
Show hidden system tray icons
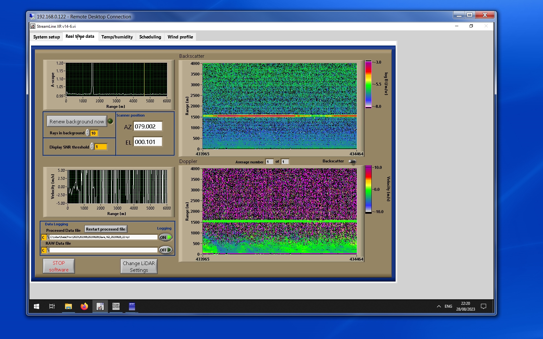pos(439,306)
